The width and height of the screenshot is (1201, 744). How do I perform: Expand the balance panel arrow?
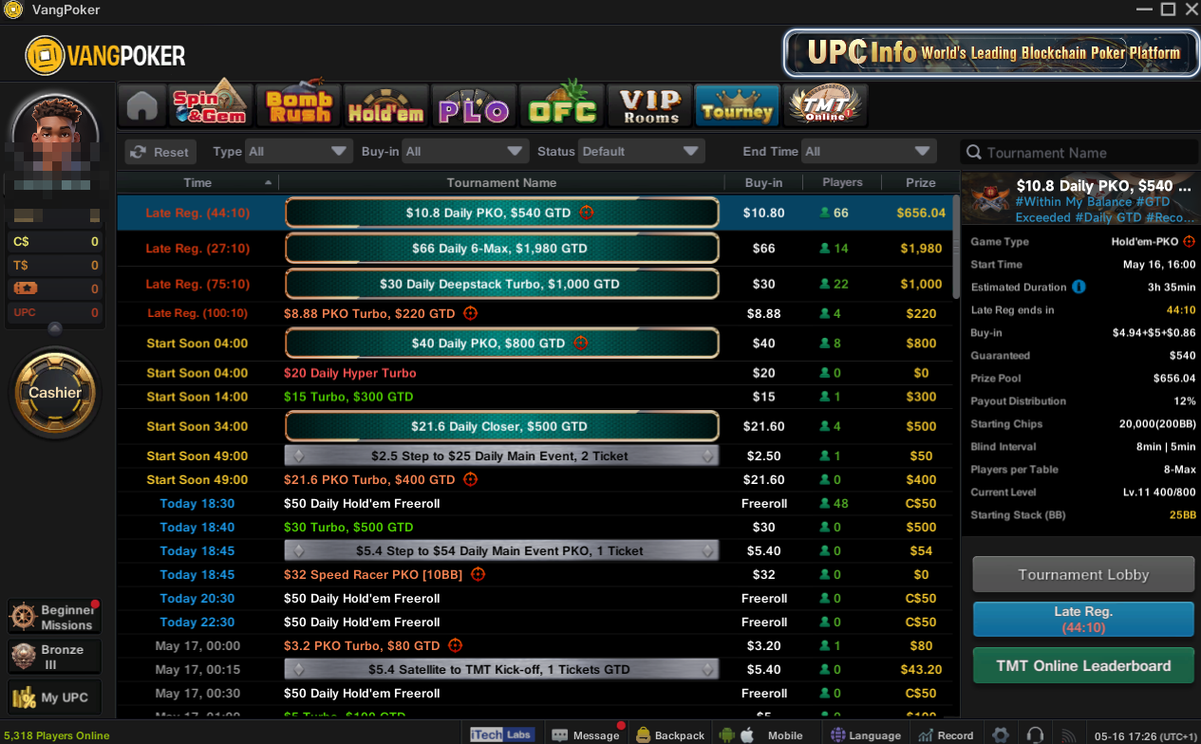coord(54,328)
